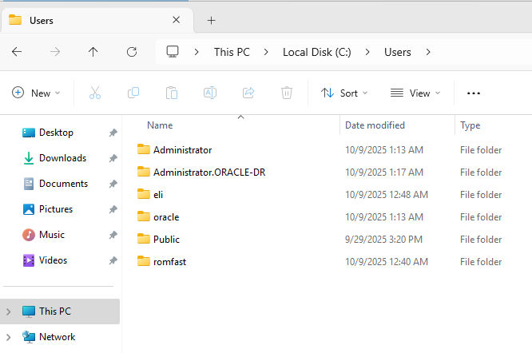Click the Copy icon in toolbar

click(x=133, y=93)
